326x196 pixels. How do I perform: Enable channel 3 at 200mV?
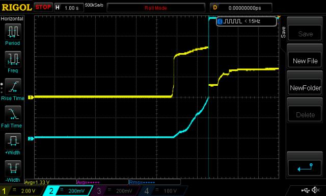[x=114, y=191]
